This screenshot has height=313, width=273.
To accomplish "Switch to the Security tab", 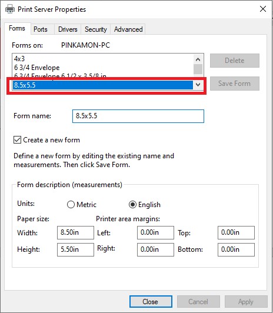I will point(95,29).
